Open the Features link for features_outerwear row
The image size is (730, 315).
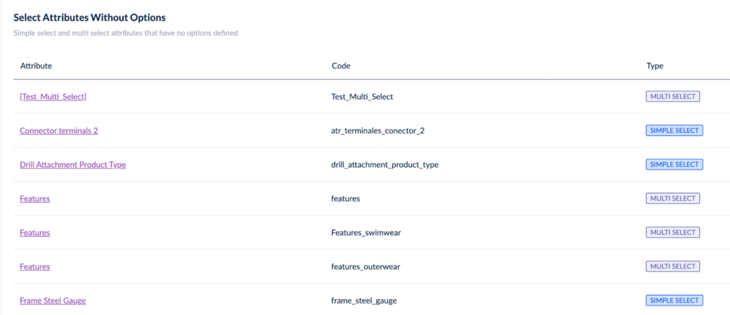(35, 267)
